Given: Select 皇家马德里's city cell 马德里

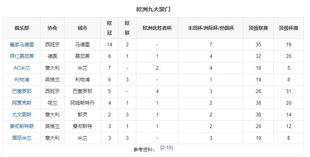Looking at the screenshot, I should (x=83, y=45).
